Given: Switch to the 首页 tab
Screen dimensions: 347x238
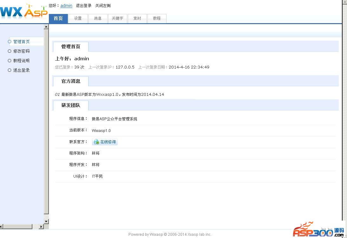Looking at the screenshot, I should pos(58,18).
